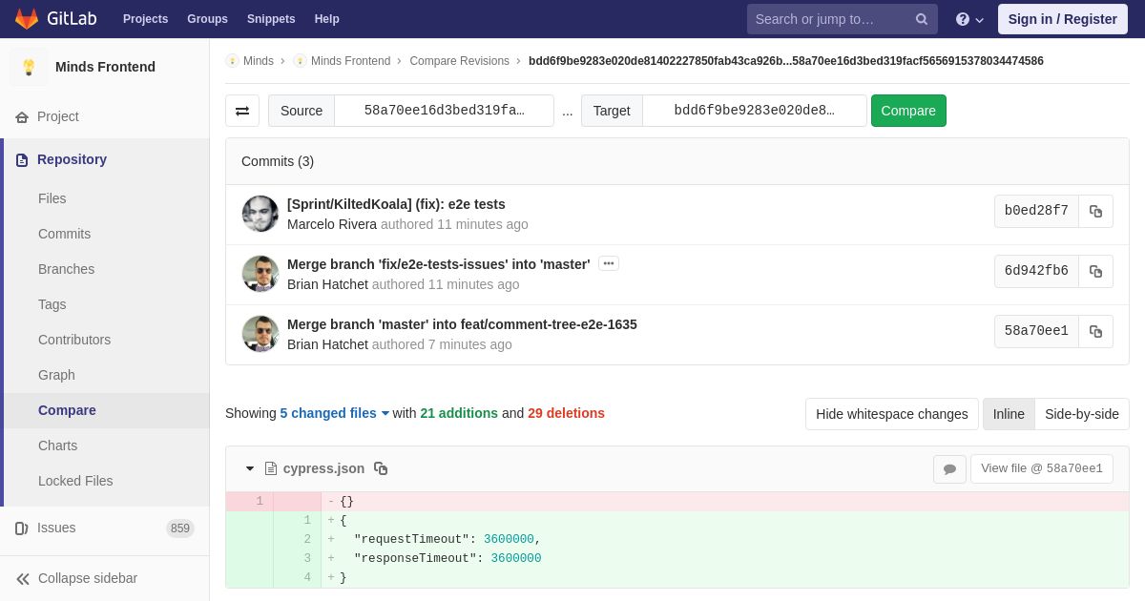This screenshot has height=601, width=1145.
Task: Toggle comments for cypress.json diff
Action: 949,468
